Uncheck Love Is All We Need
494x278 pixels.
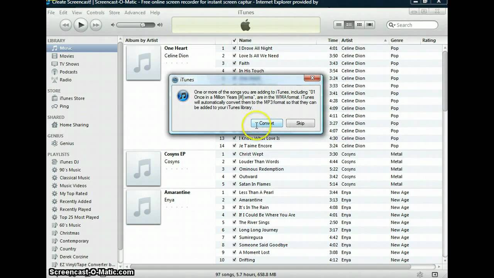[x=234, y=56]
